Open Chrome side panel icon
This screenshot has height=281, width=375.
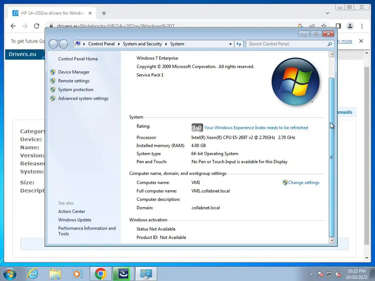point(338,26)
